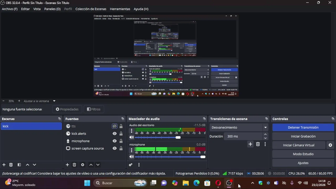Open transition properties three dots
336x189 pixels.
(x=265, y=144)
